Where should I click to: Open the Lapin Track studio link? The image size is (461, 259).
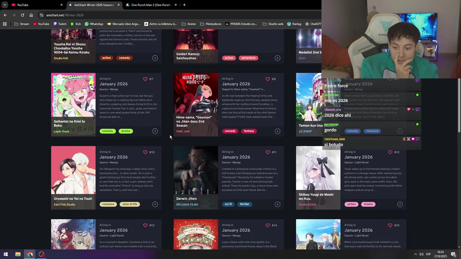pyautogui.click(x=61, y=132)
